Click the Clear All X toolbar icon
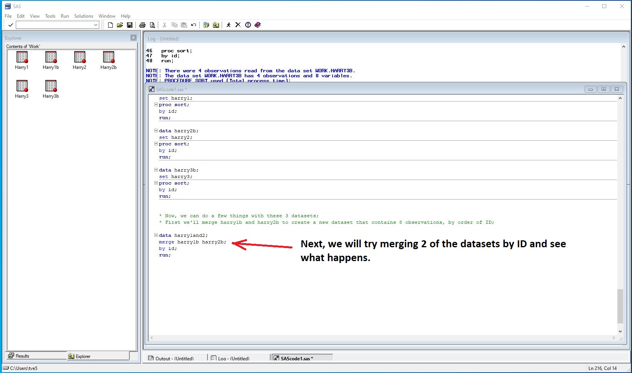Image resolution: width=632 pixels, height=373 pixels. (238, 25)
